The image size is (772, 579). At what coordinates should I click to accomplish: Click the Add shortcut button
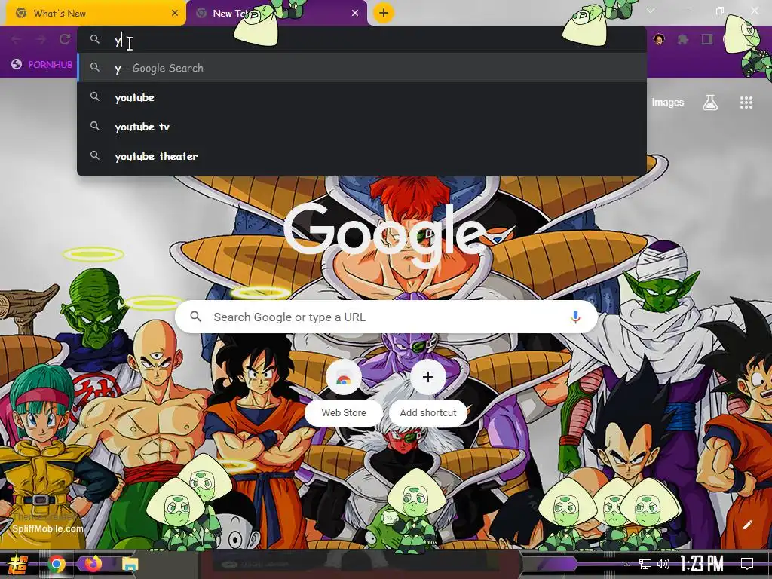click(428, 392)
